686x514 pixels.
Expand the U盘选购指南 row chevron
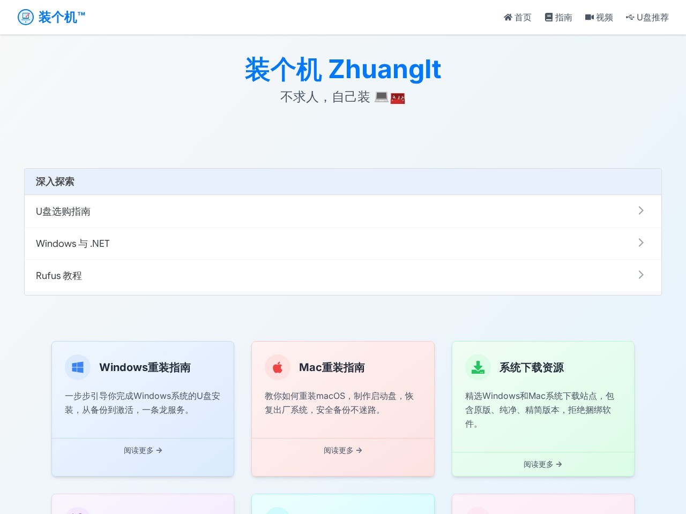[641, 210]
